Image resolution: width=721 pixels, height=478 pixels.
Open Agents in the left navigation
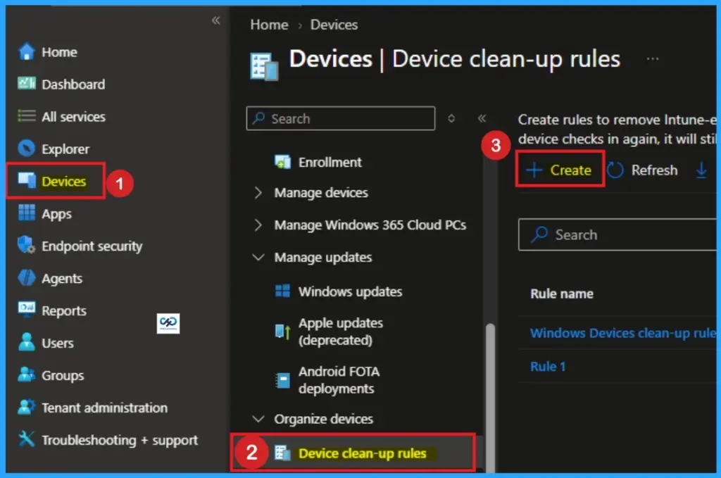[x=62, y=279]
